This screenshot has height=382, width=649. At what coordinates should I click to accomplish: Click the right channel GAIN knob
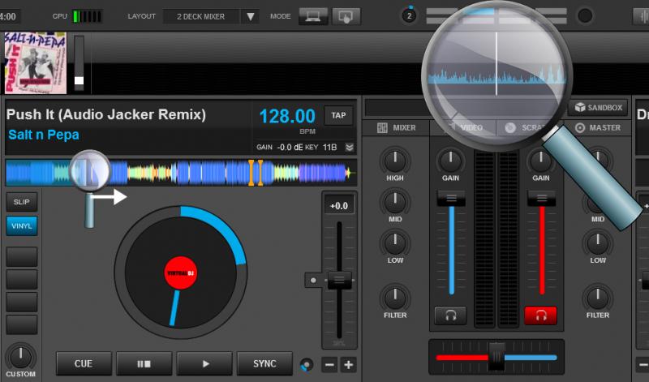[x=540, y=161]
